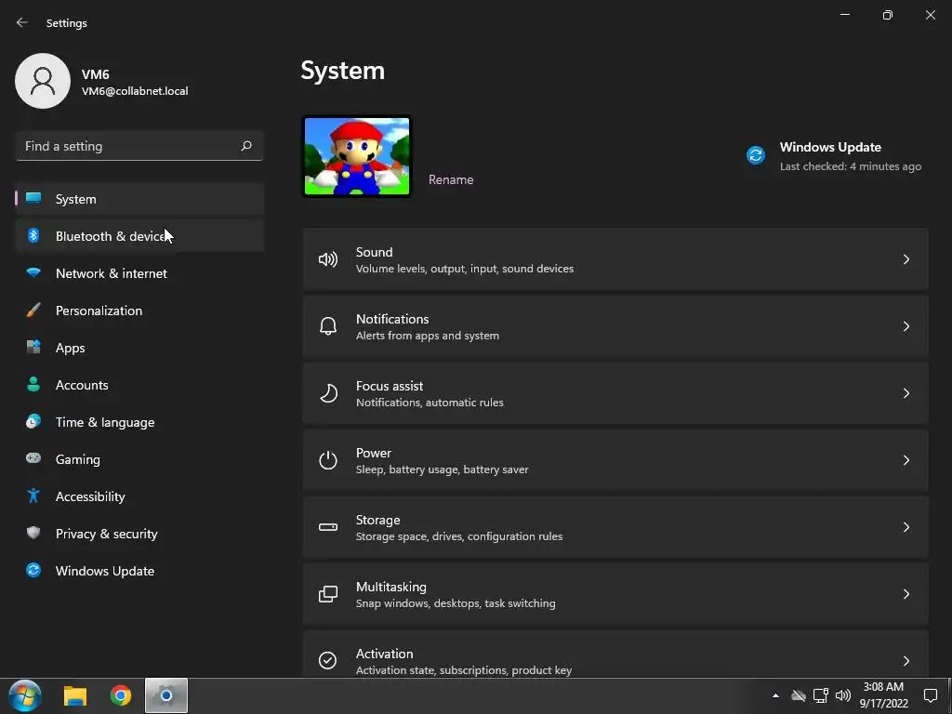Click the VM6 user avatar icon
952x714 pixels.
(x=43, y=81)
